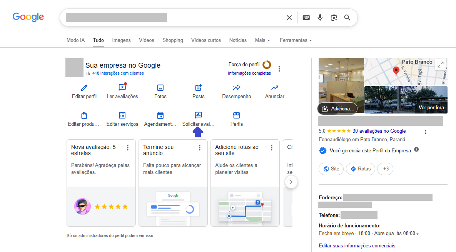Click the verified blue checkmark badge
This screenshot has height=252, width=456.
tap(322, 150)
